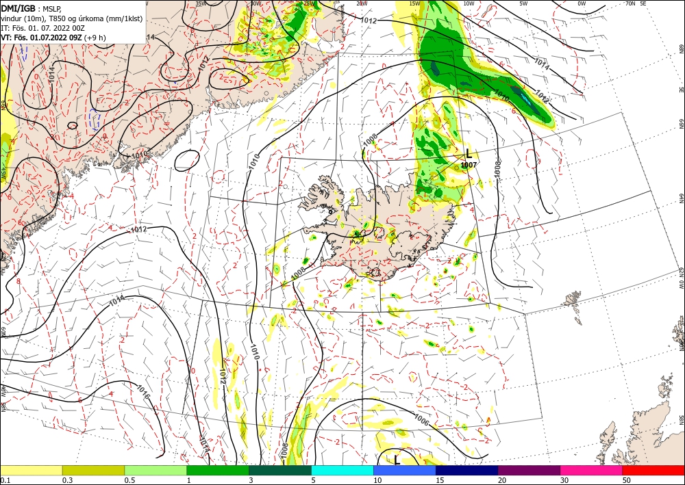Click the blue 10–15 legend color band

405,470
